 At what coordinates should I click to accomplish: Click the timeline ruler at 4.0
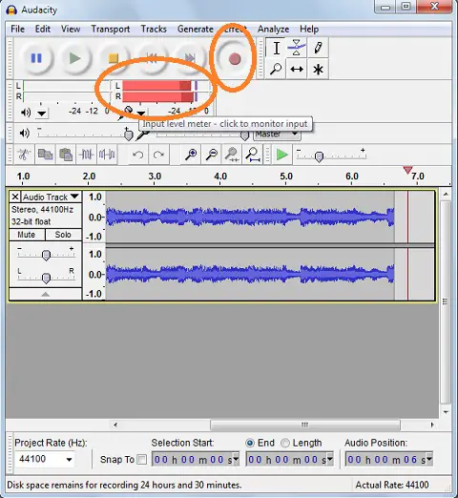(x=220, y=176)
